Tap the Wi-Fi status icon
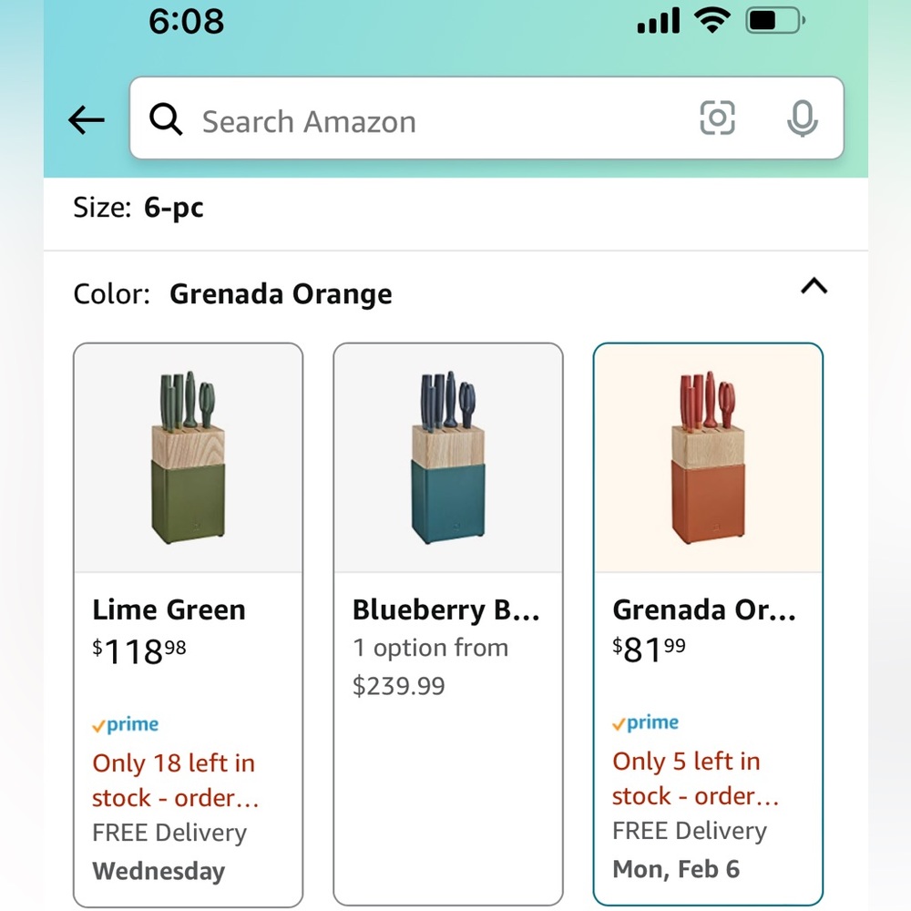Image resolution: width=911 pixels, height=911 pixels. 713,21
